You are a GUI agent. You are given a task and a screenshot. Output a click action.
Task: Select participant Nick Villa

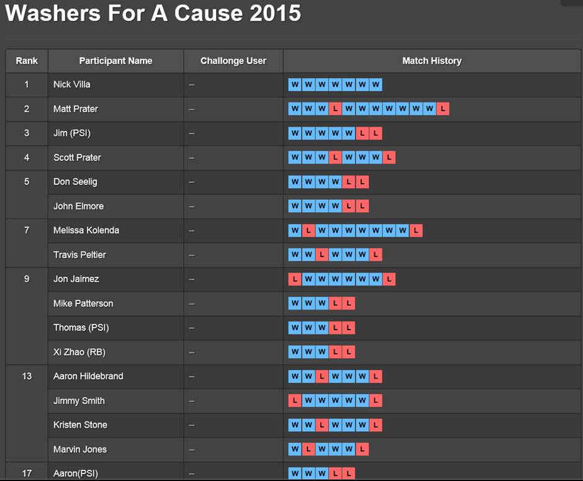click(72, 84)
